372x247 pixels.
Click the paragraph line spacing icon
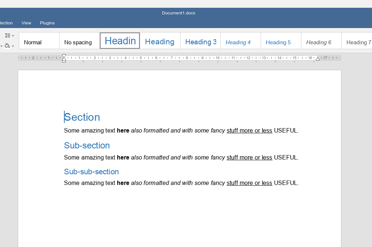[7, 35]
